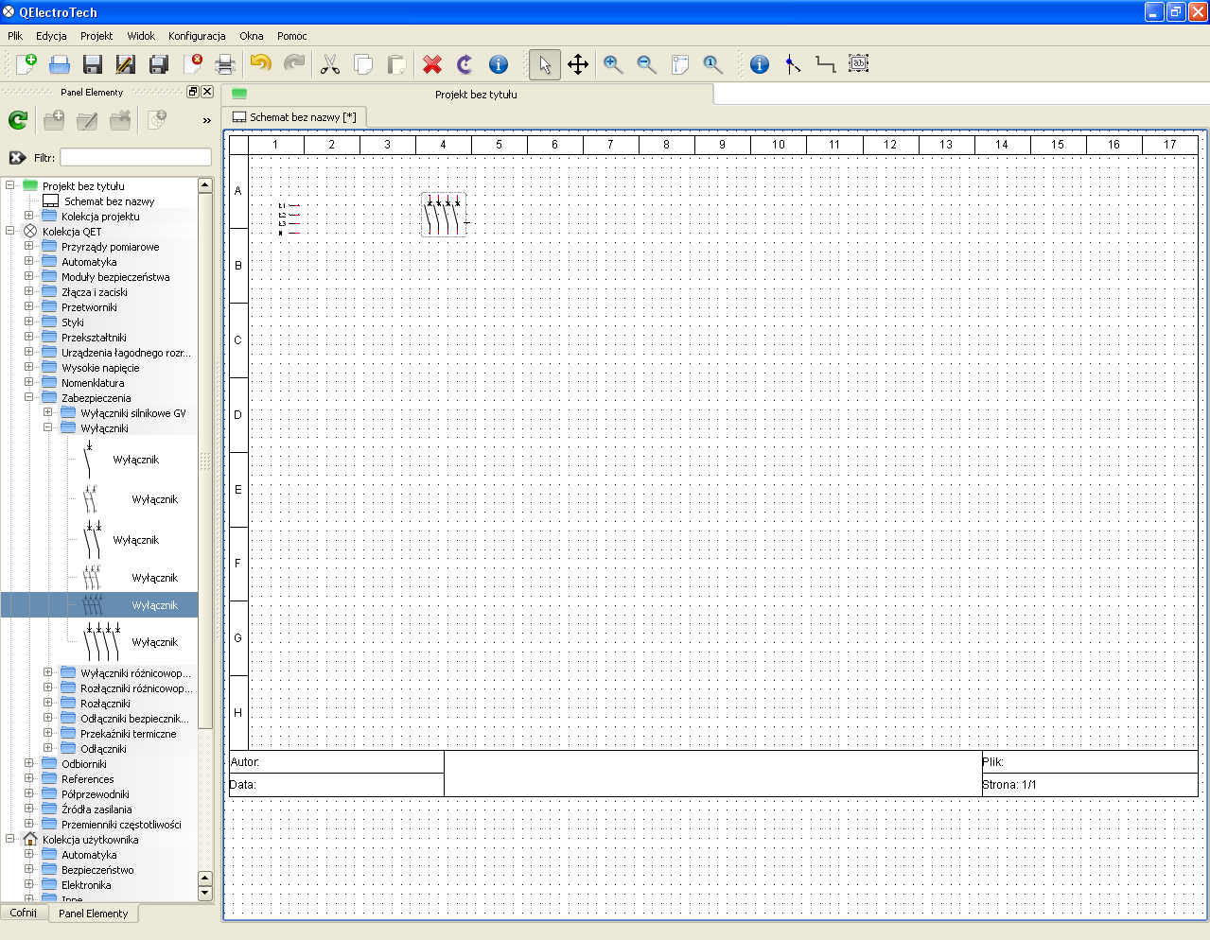The image size is (1210, 940).
Task: Click the print icon in toolbar
Action: pos(225,64)
